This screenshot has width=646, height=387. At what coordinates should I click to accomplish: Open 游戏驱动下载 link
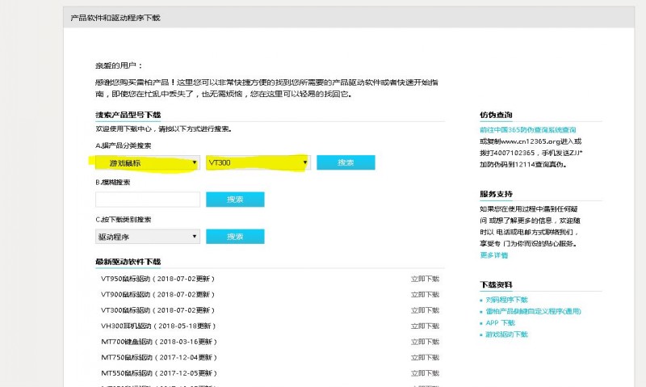(x=507, y=334)
